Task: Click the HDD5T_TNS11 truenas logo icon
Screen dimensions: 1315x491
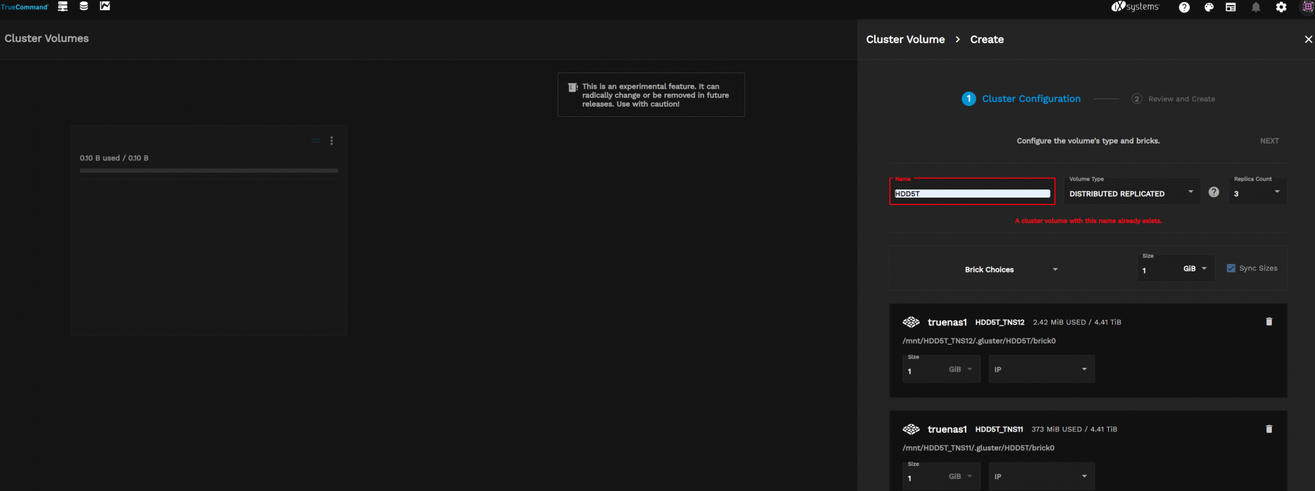Action: click(911, 429)
